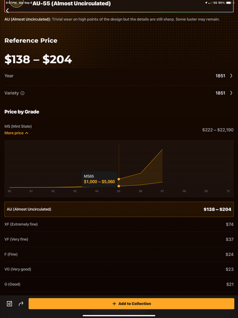Open the Variety info icon

22,93
